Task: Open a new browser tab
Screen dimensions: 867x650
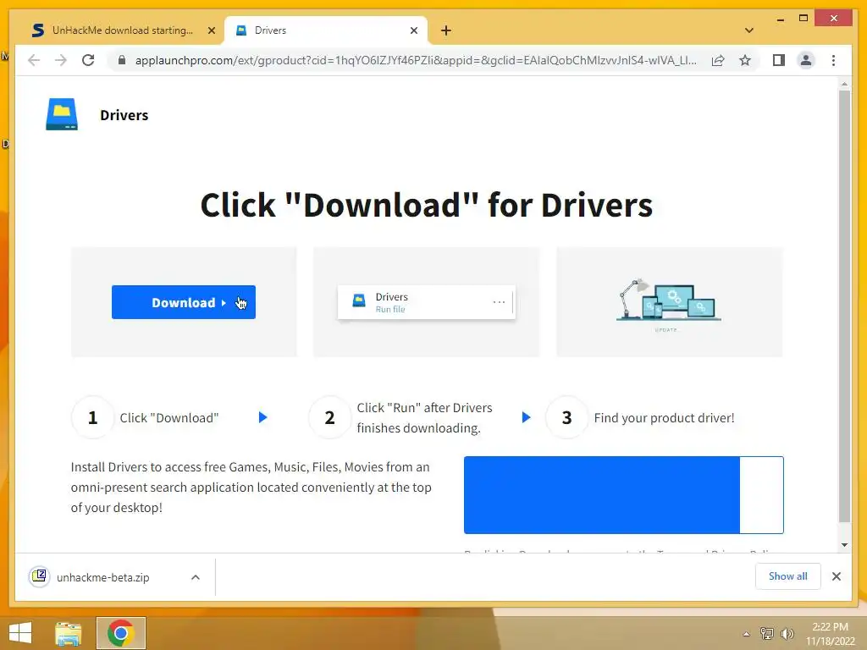Action: coord(445,30)
